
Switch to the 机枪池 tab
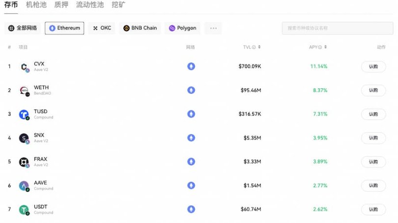pyautogui.click(x=36, y=5)
